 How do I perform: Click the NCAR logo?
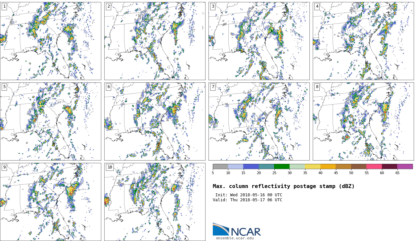[237, 229]
